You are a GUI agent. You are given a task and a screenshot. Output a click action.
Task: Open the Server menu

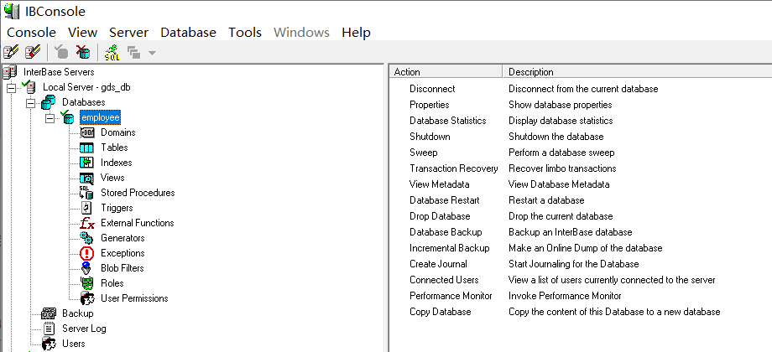click(129, 33)
